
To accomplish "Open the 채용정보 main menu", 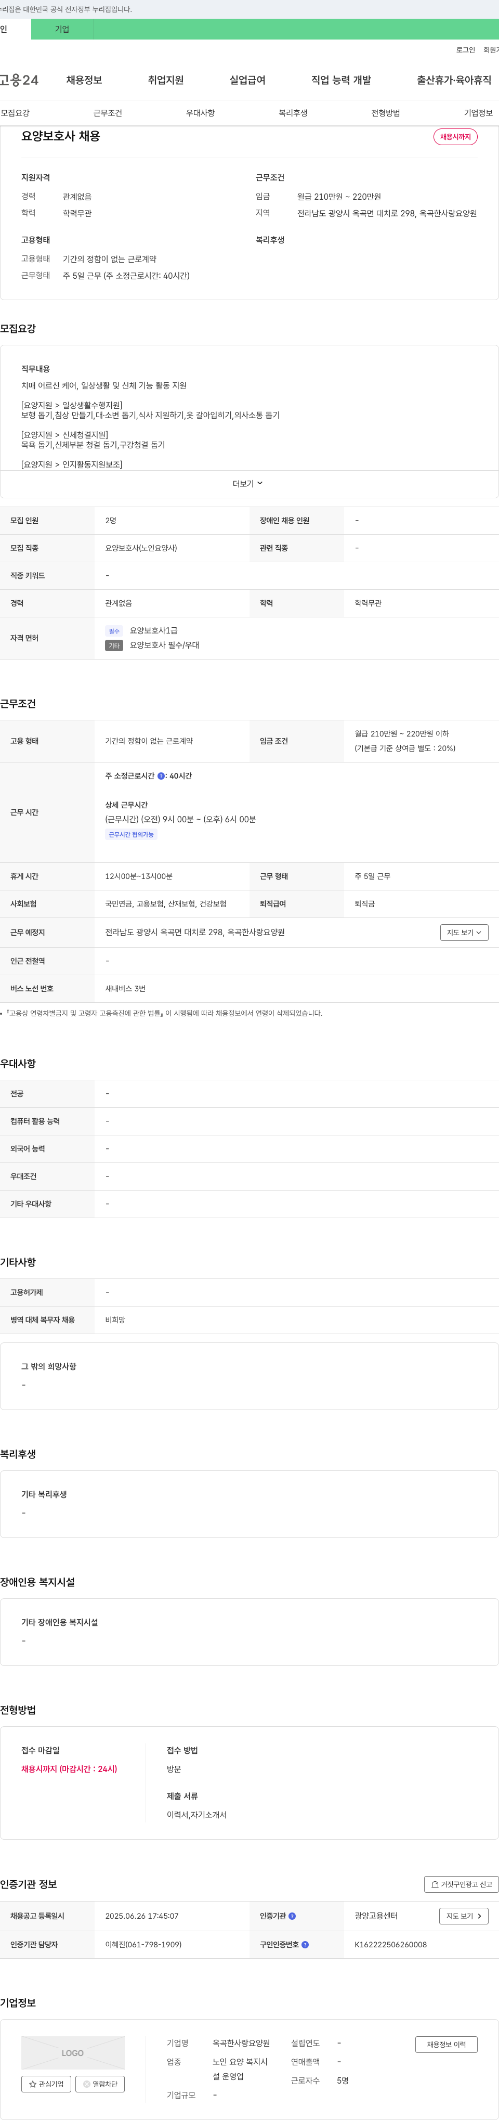I will pos(84,80).
